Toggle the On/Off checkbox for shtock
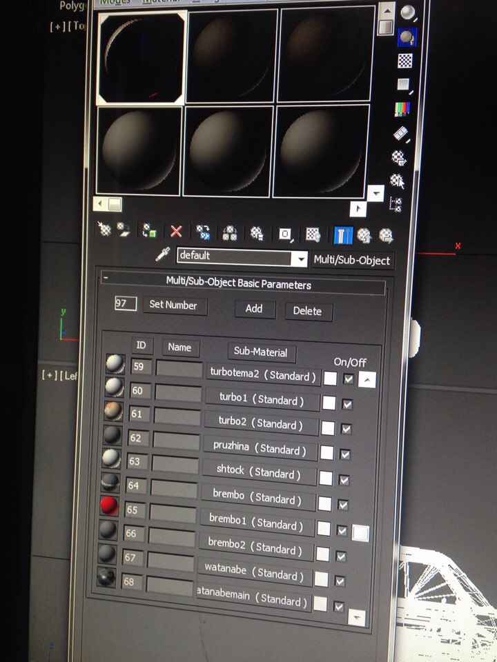This screenshot has height=662, width=497. pos(344,480)
